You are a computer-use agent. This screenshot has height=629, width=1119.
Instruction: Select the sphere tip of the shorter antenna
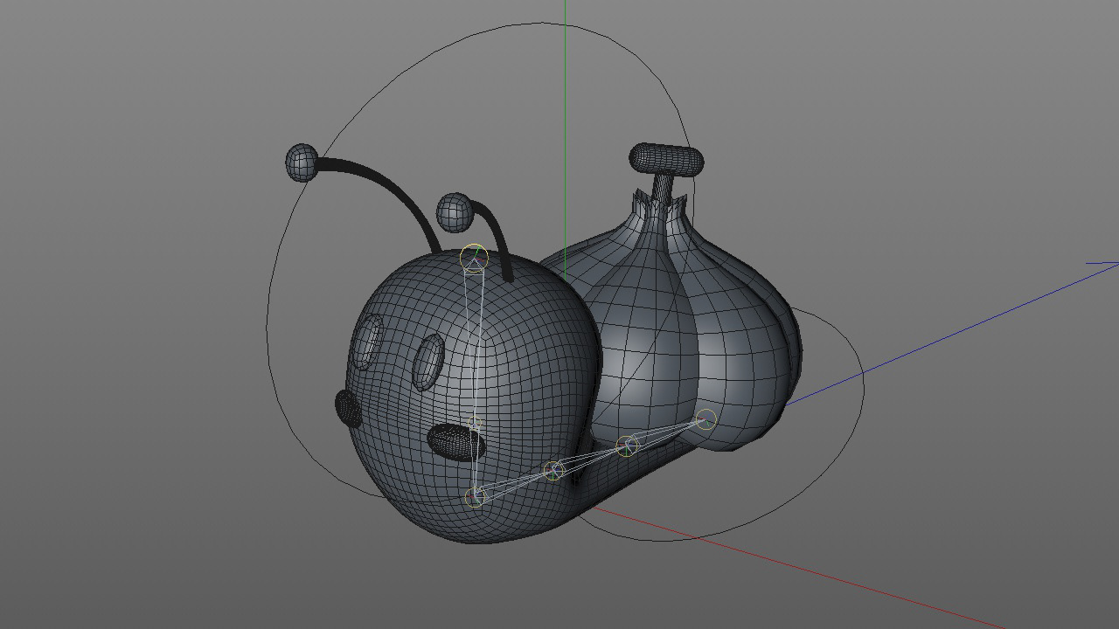[x=454, y=212]
